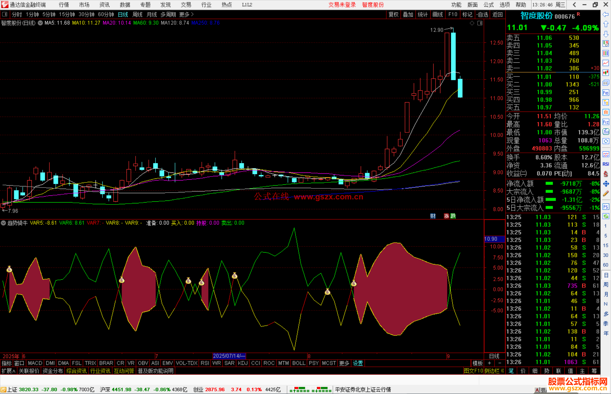
Task: Open the F10 company info icon
Action: [x=606, y=93]
